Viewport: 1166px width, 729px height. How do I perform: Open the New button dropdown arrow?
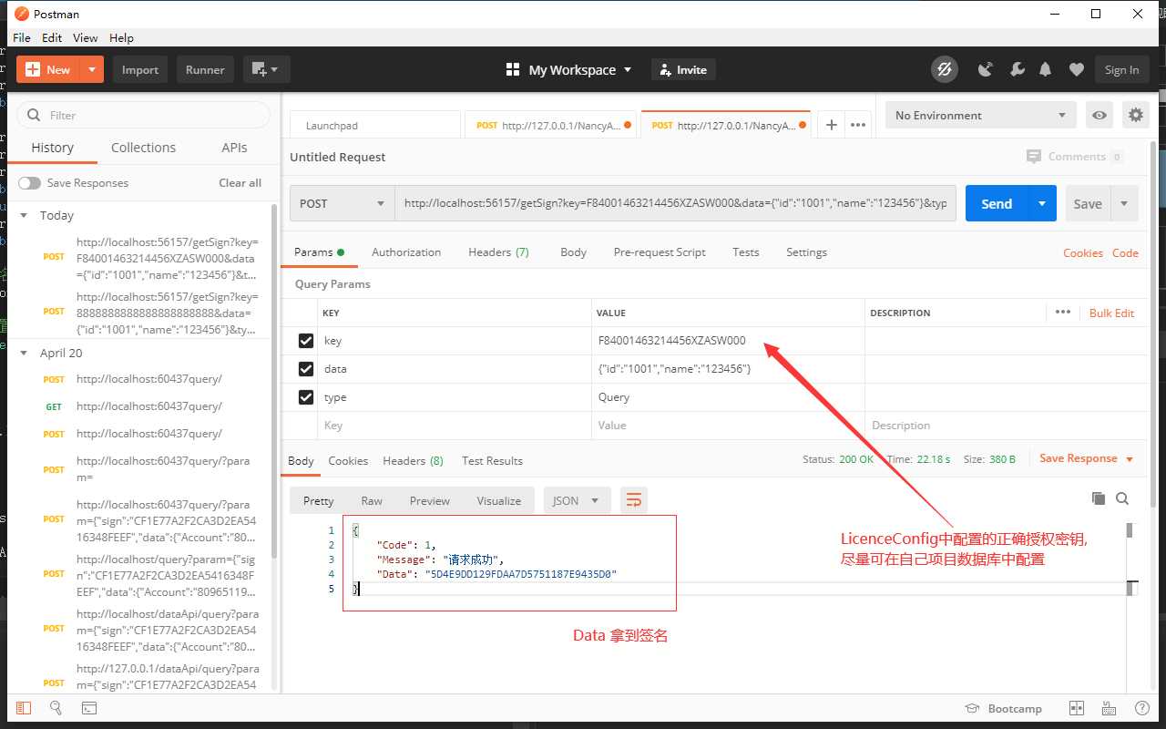point(92,69)
